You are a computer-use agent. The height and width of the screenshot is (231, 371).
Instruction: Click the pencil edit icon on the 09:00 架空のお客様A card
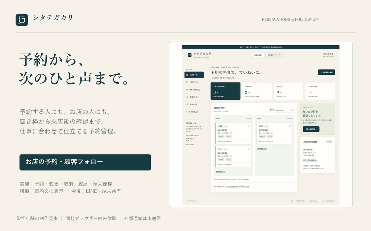[x=249, y=126]
